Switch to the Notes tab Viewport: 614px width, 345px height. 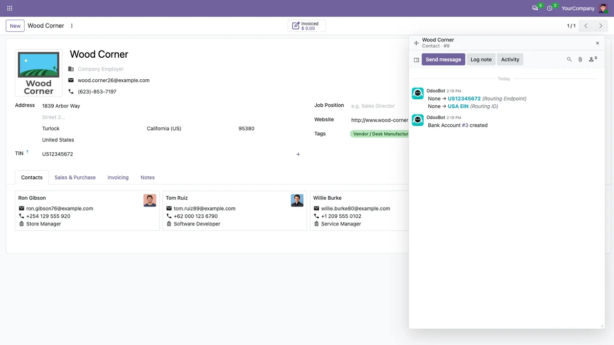pyautogui.click(x=147, y=177)
